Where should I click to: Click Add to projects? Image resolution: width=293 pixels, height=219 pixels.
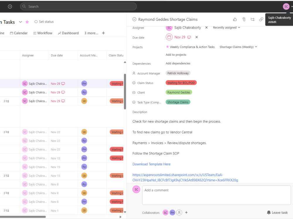(176, 55)
